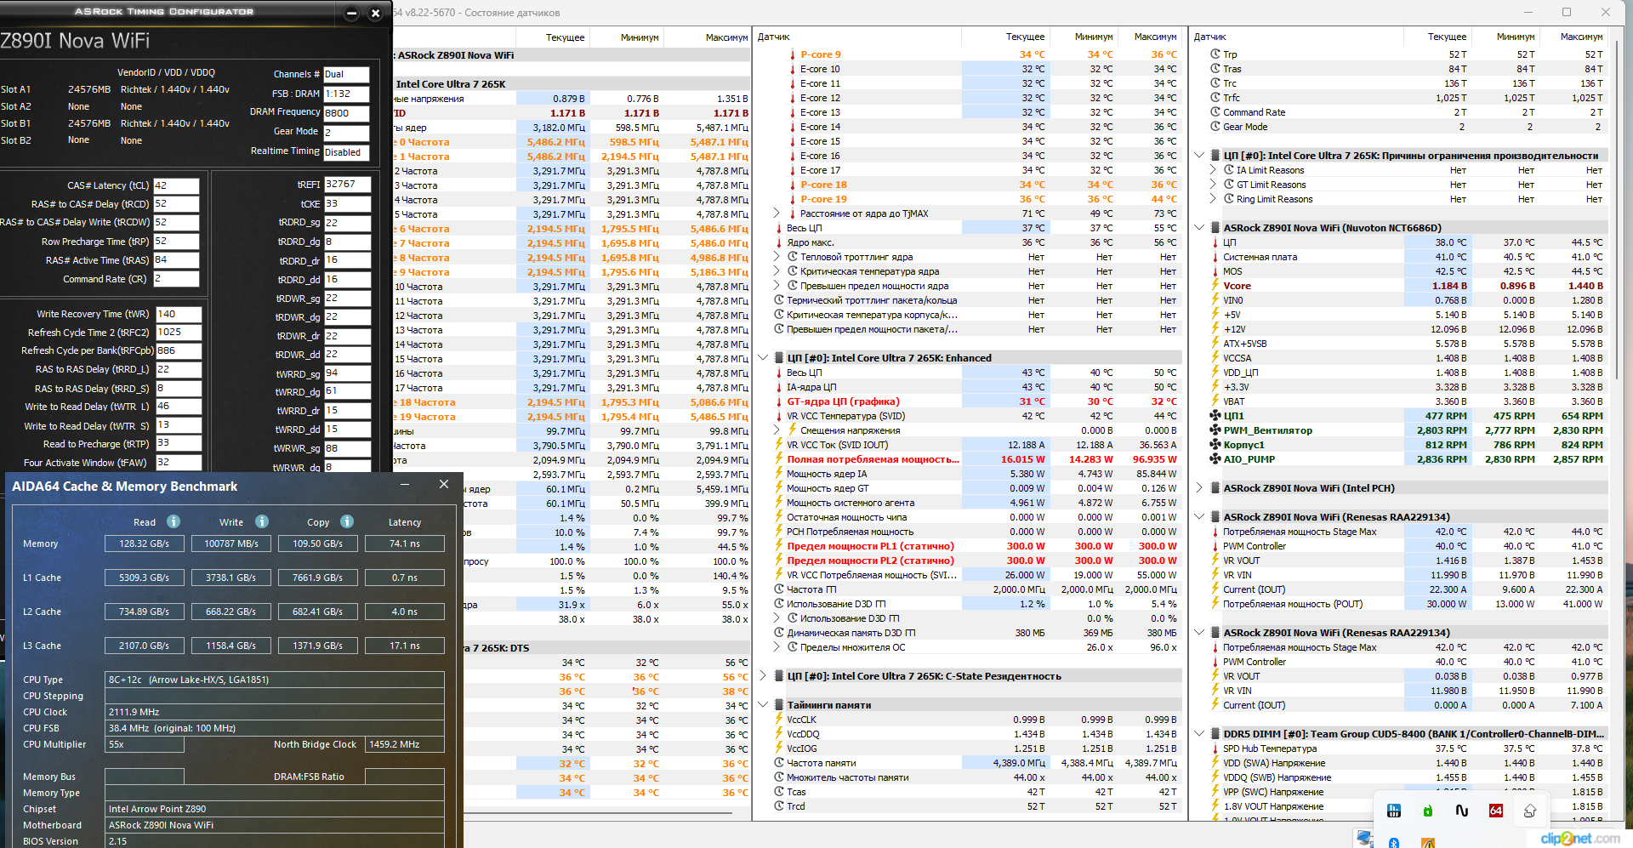Select the Частота памяти sensor row
1633x848 pixels.
pyautogui.click(x=976, y=763)
